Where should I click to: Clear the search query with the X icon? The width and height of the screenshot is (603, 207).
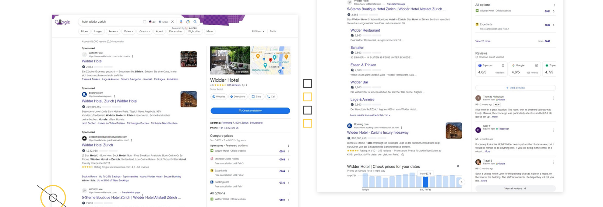pos(172,22)
